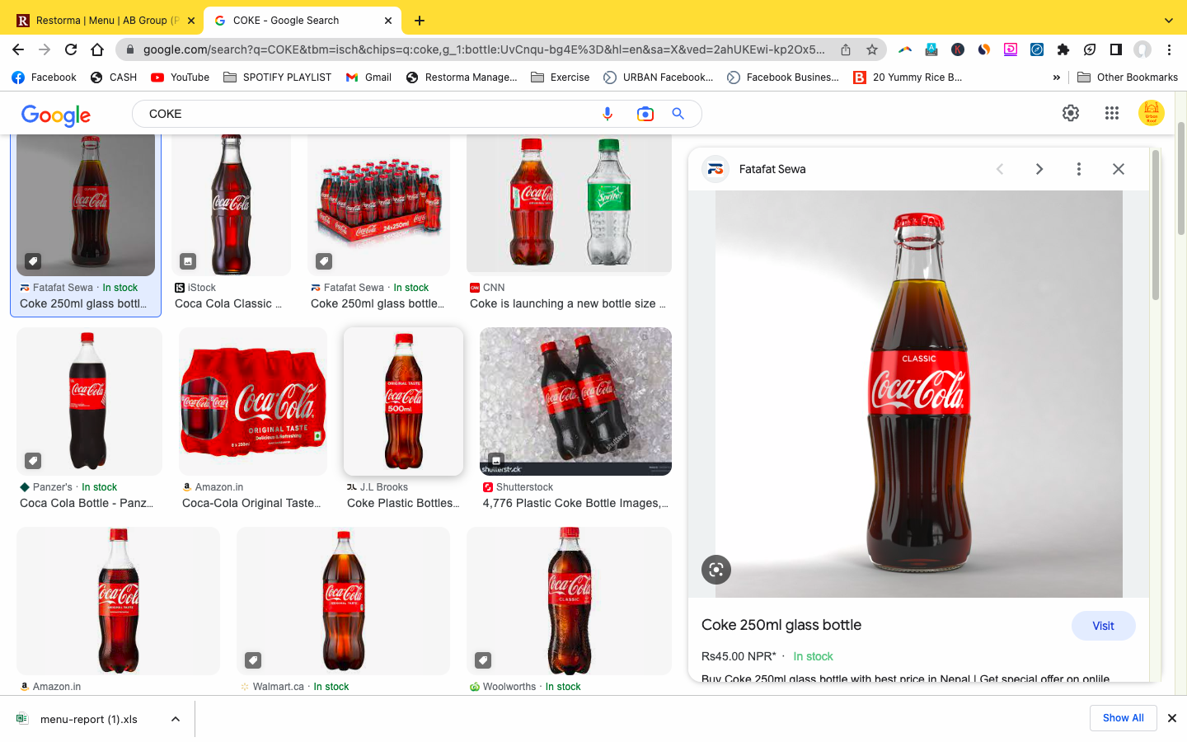Expand the tab search dropdown arrow
This screenshot has height=742, width=1187.
coord(1169,21)
